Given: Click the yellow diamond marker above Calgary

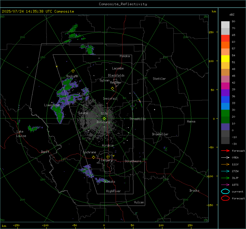Looking at the screenshot, I should pyautogui.click(x=108, y=157).
